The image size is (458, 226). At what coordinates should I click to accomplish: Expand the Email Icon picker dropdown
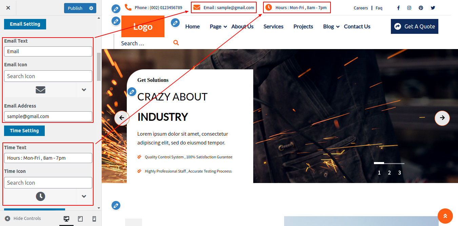84,90
